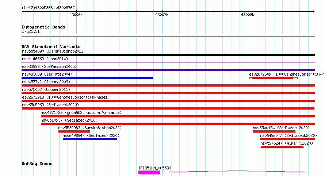Image resolution: width=325 pixels, height=176 pixels.
Task: Click the 43008k ruler tick label
Action: click(248, 15)
